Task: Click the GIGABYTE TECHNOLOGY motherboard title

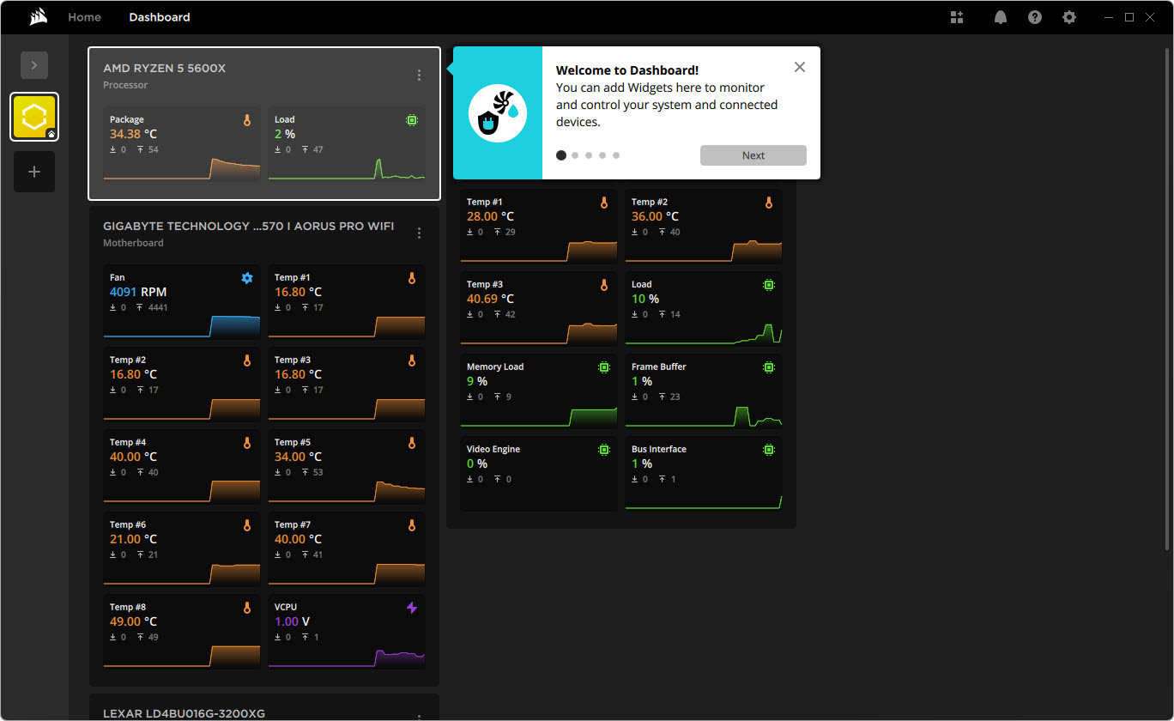Action: point(249,226)
